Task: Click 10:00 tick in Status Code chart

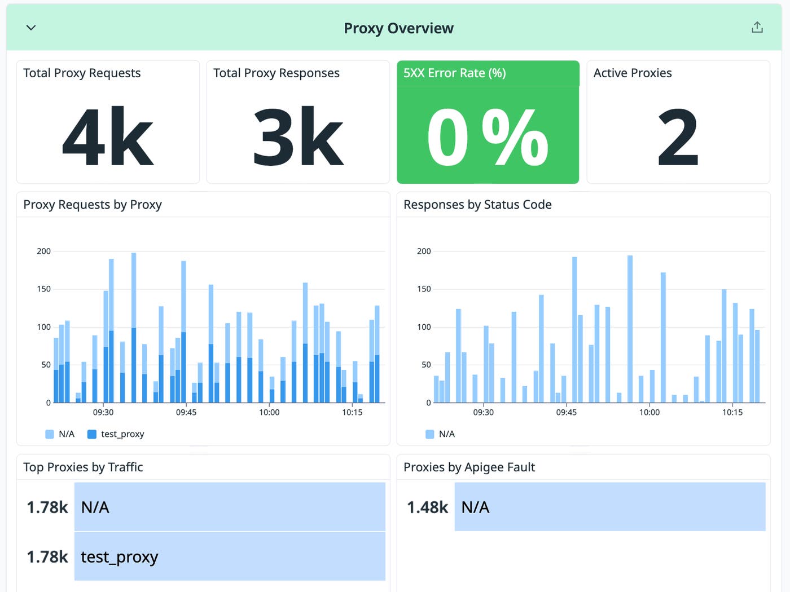Action: pyautogui.click(x=649, y=412)
